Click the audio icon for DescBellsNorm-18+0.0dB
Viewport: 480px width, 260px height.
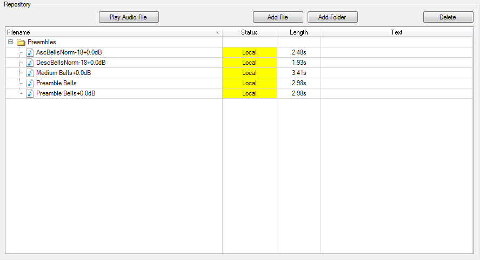click(30, 63)
